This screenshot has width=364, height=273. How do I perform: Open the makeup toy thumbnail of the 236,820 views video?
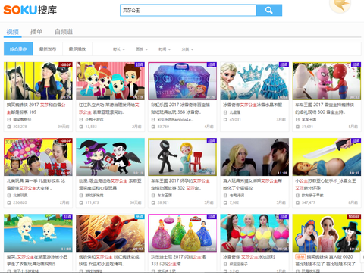click(38, 157)
